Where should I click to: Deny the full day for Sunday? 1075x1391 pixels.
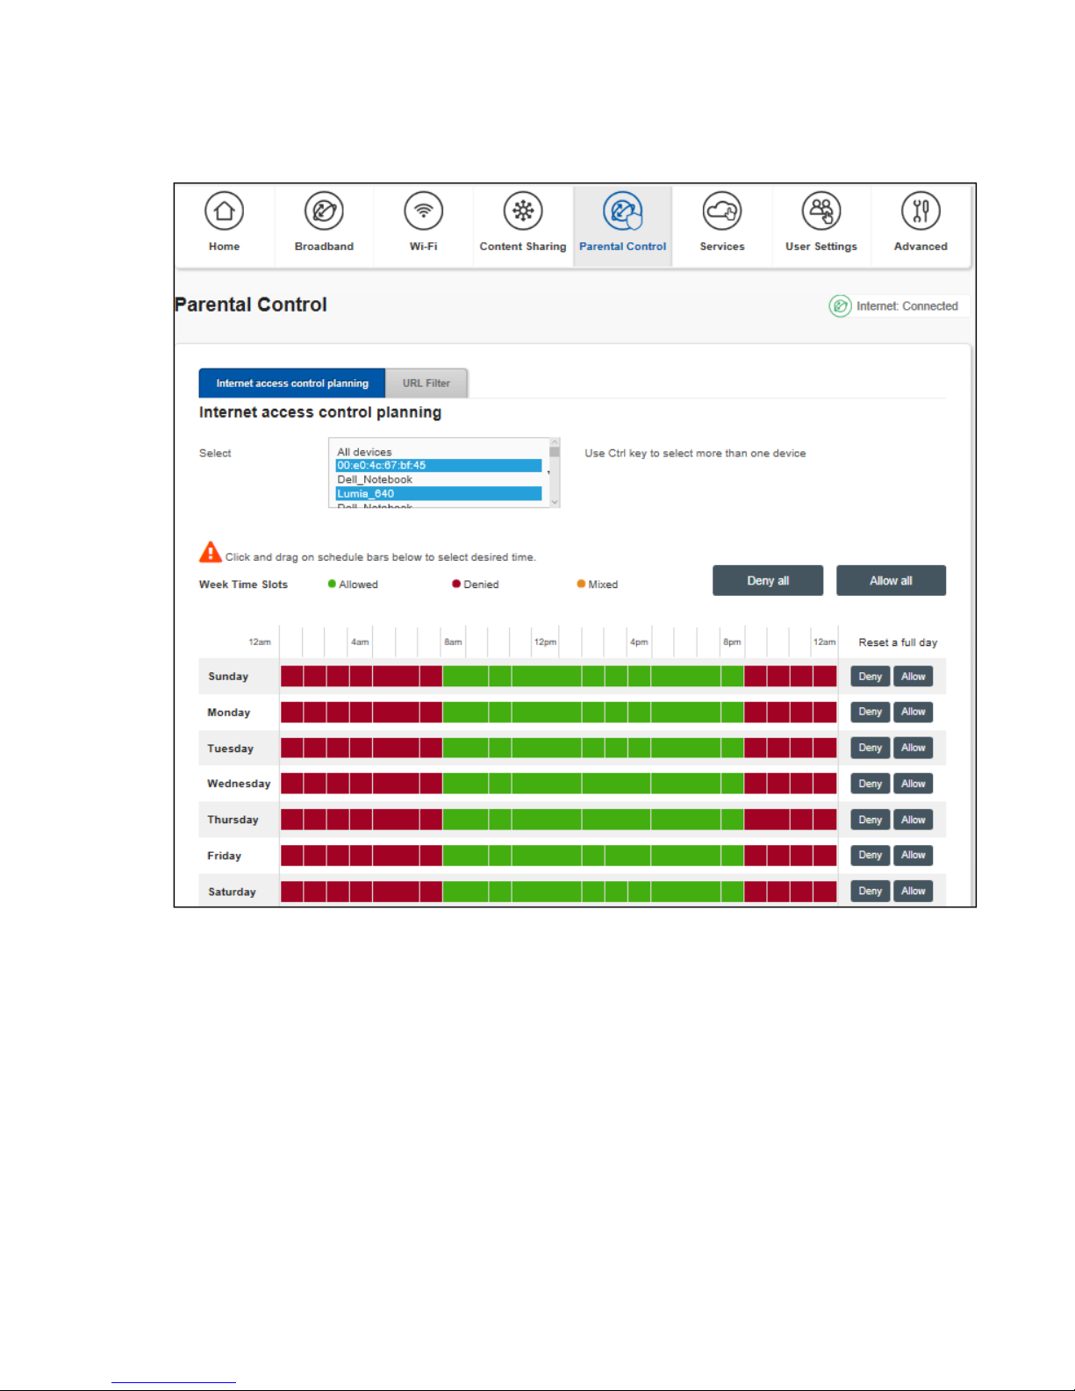coord(870,677)
